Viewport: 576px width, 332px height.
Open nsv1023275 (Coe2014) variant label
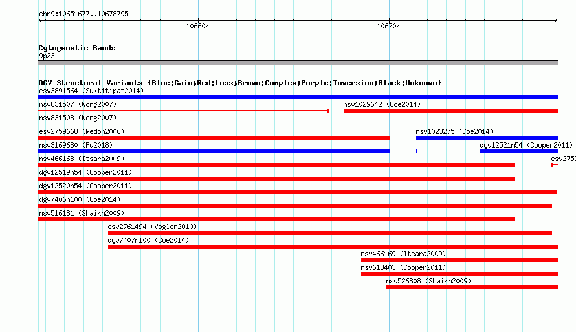point(454,131)
